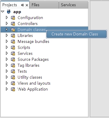Minimize the Projects panel with the tab's arrow icon
Viewport: 109px width, 118px height.
click(x=22, y=5)
